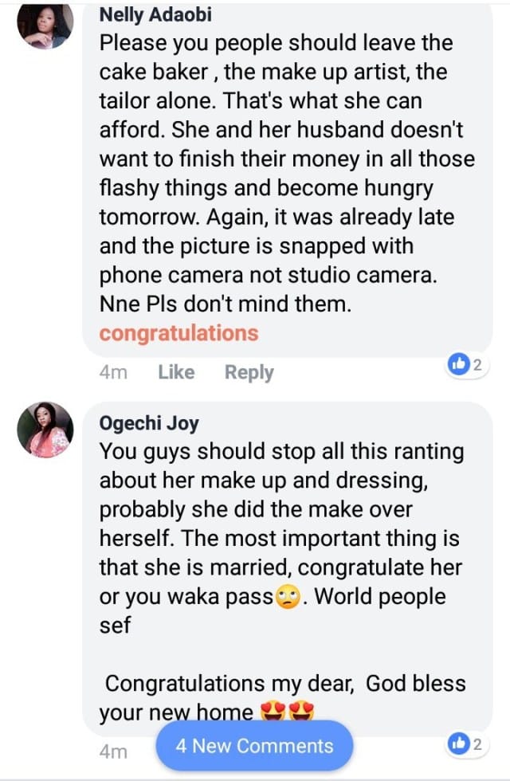Open Ogechi Joy's profile picture
This screenshot has height=781, width=510.
45,430
